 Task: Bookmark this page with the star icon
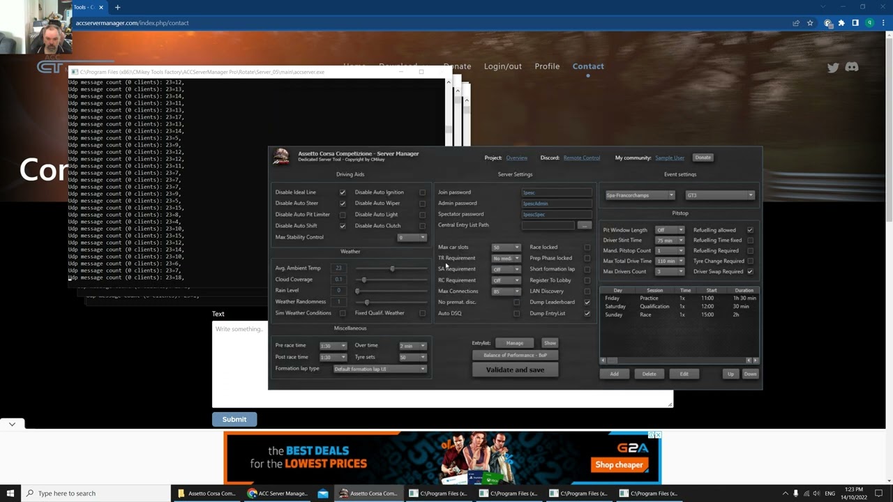tap(810, 23)
